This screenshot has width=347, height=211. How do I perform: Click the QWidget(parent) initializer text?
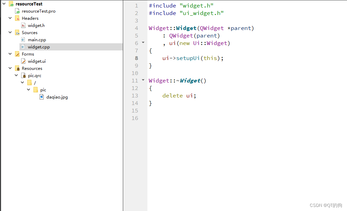(194, 35)
